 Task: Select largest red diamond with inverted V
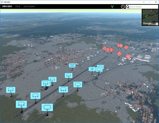(x=128, y=57)
